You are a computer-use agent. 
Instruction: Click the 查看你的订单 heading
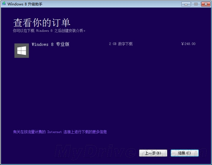42,23
